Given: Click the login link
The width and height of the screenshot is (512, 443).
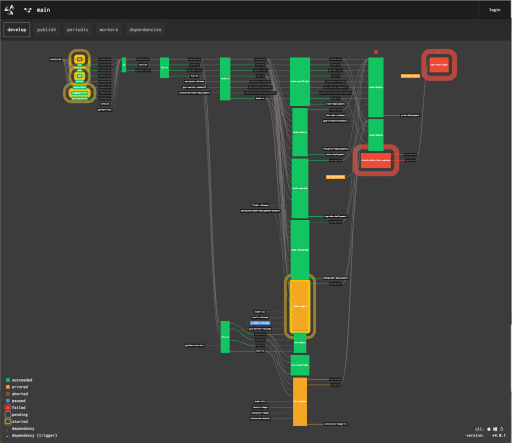Looking at the screenshot, I should 494,9.
